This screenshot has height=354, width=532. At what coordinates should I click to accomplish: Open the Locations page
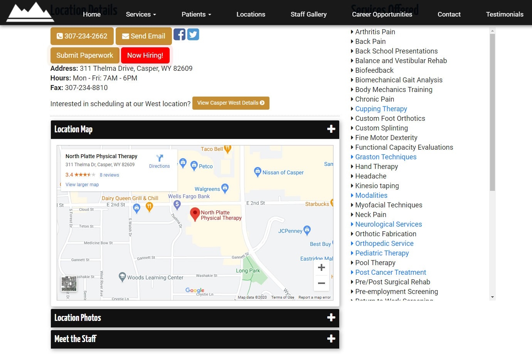pyautogui.click(x=251, y=14)
